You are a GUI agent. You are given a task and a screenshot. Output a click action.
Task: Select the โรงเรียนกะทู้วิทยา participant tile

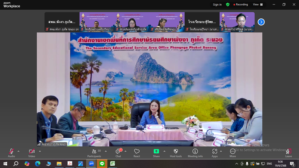tap(202, 22)
